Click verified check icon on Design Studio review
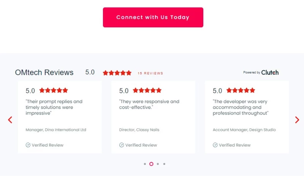Image resolution: width=304 pixels, height=182 pixels. point(215,145)
